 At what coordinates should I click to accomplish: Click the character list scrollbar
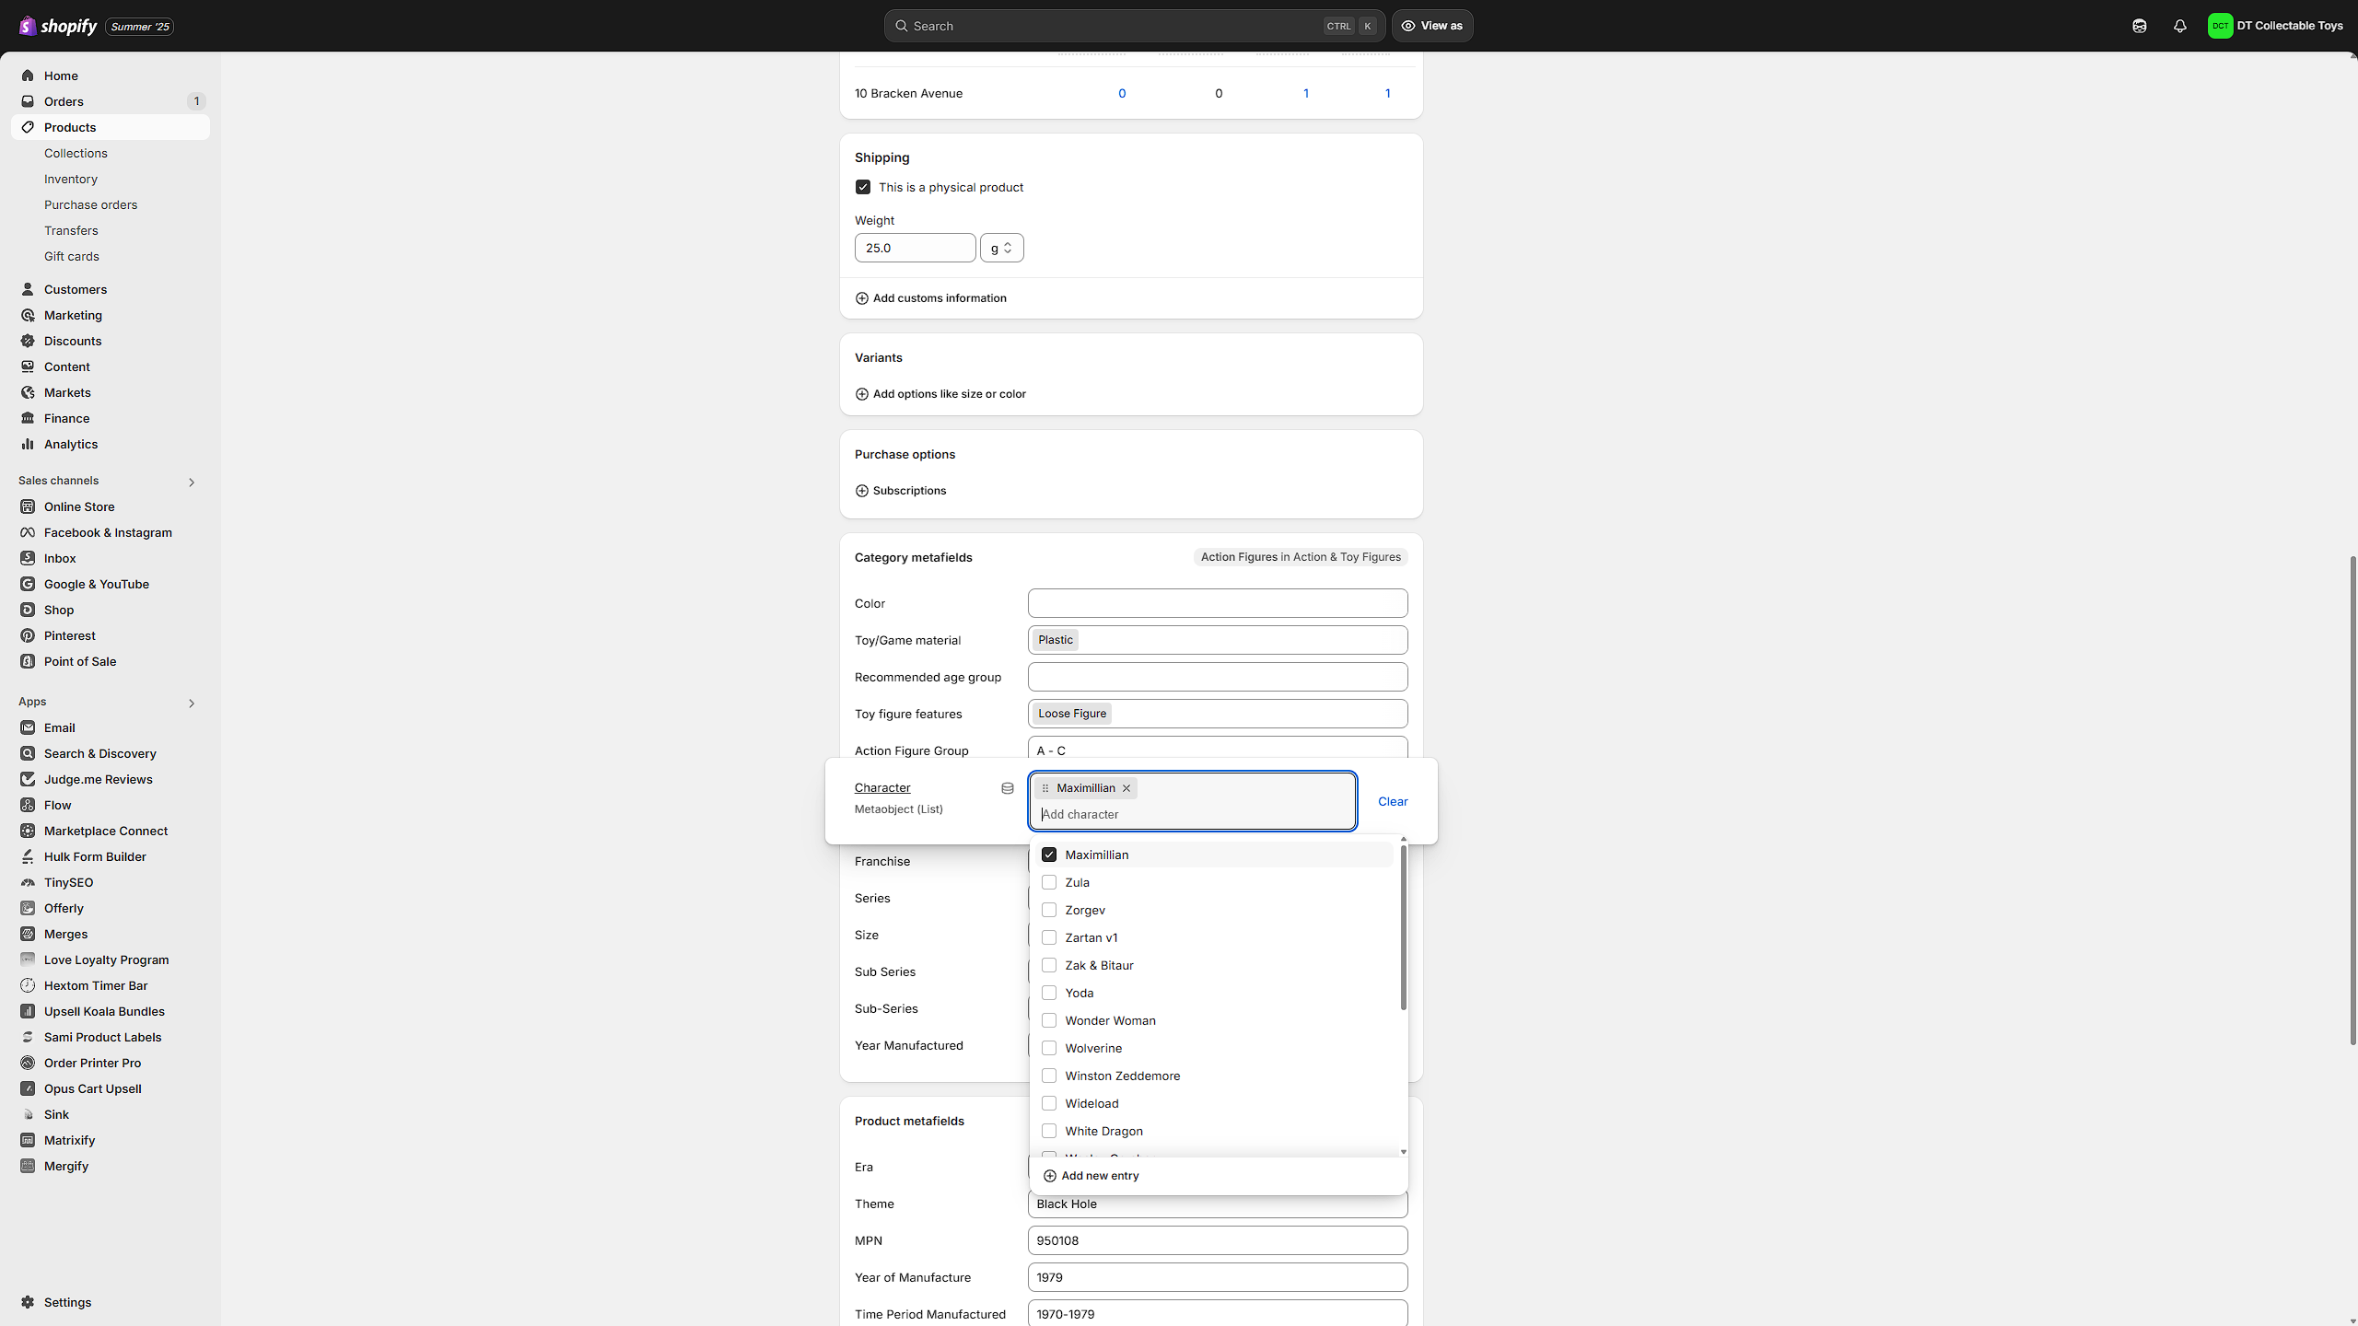(x=1403, y=926)
